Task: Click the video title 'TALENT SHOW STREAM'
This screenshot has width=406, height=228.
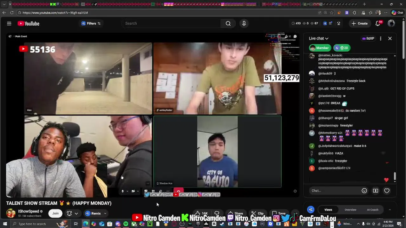Action: [59, 203]
